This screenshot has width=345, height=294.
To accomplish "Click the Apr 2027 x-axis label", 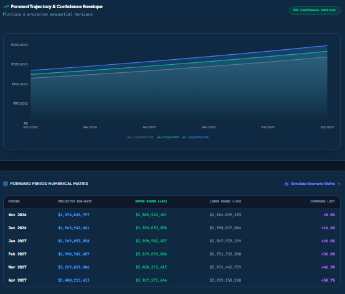I will [x=327, y=127].
